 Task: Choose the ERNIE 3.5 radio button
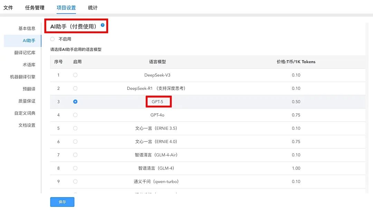pyautogui.click(x=75, y=128)
